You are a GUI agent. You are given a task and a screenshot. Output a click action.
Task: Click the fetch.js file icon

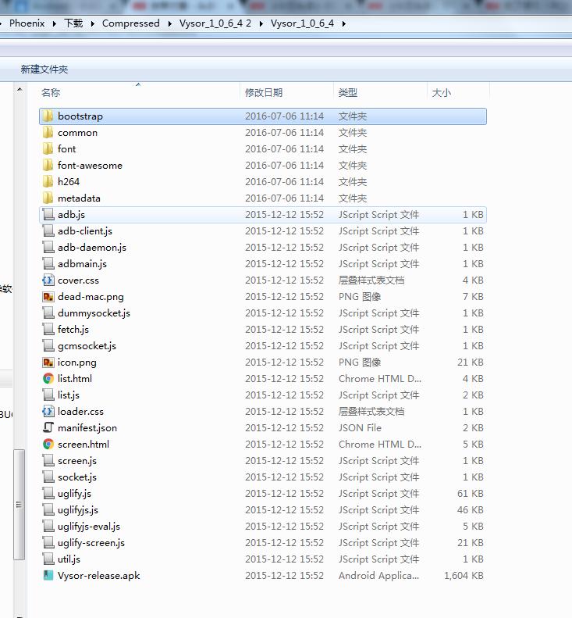(x=48, y=329)
